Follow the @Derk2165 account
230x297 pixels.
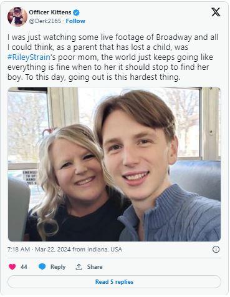[x=75, y=21]
